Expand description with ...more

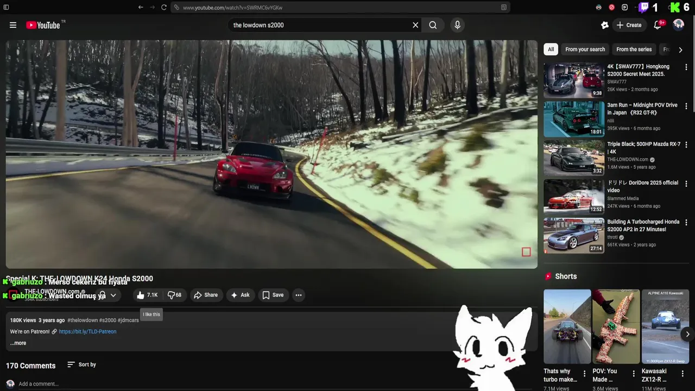coord(18,343)
